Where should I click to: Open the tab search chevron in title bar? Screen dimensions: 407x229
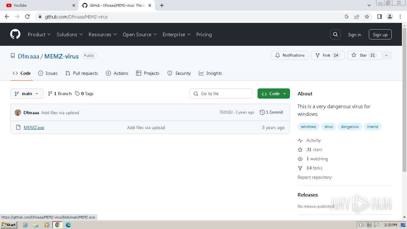tap(369, 5)
